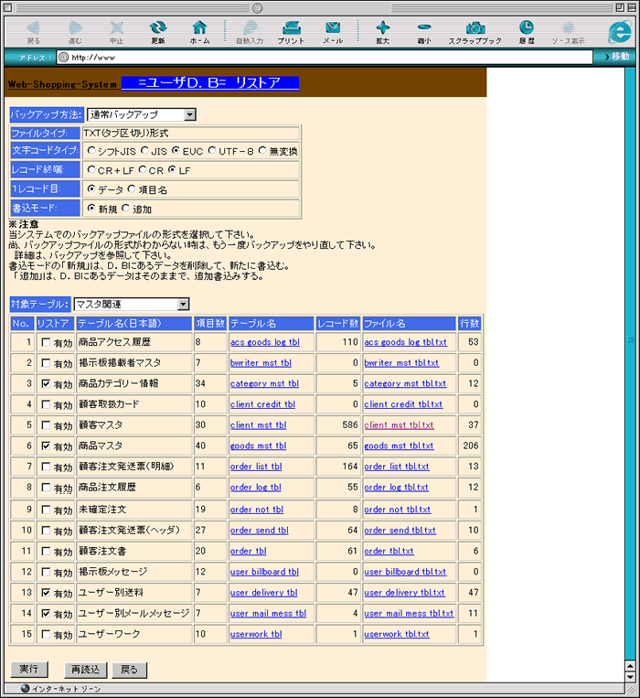This screenshot has height=698, width=640.
Task: Click the 移動 Go button
Action: pyautogui.click(x=617, y=57)
